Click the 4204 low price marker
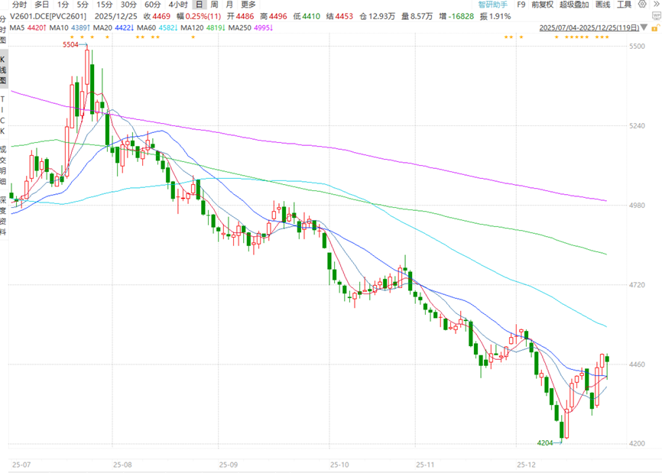The height and width of the screenshot is (473, 662). coord(544,443)
